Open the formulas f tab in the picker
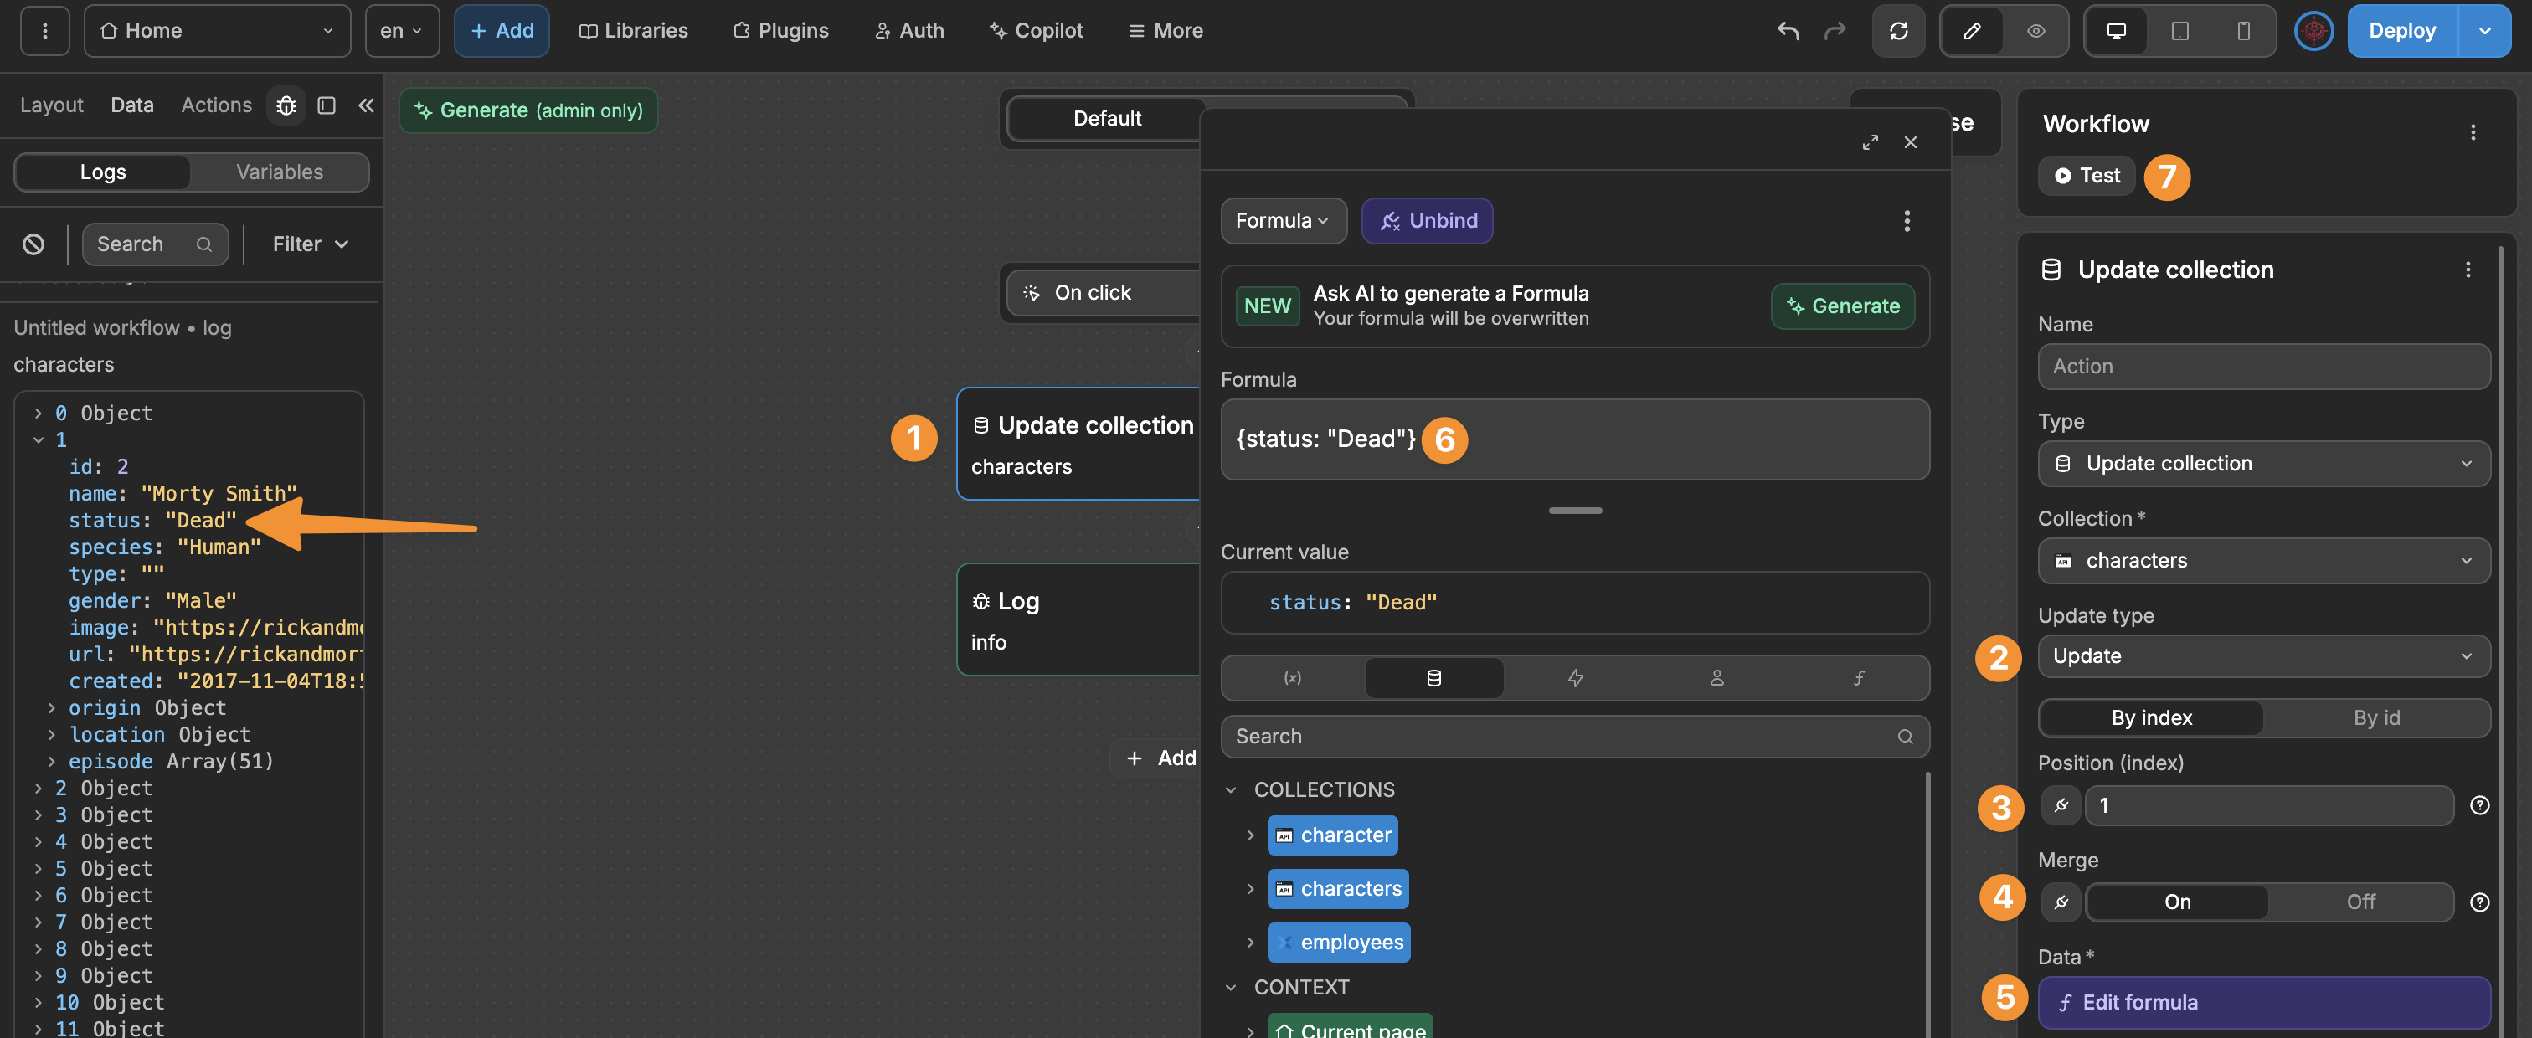This screenshot has width=2532, height=1038. pos(1858,677)
